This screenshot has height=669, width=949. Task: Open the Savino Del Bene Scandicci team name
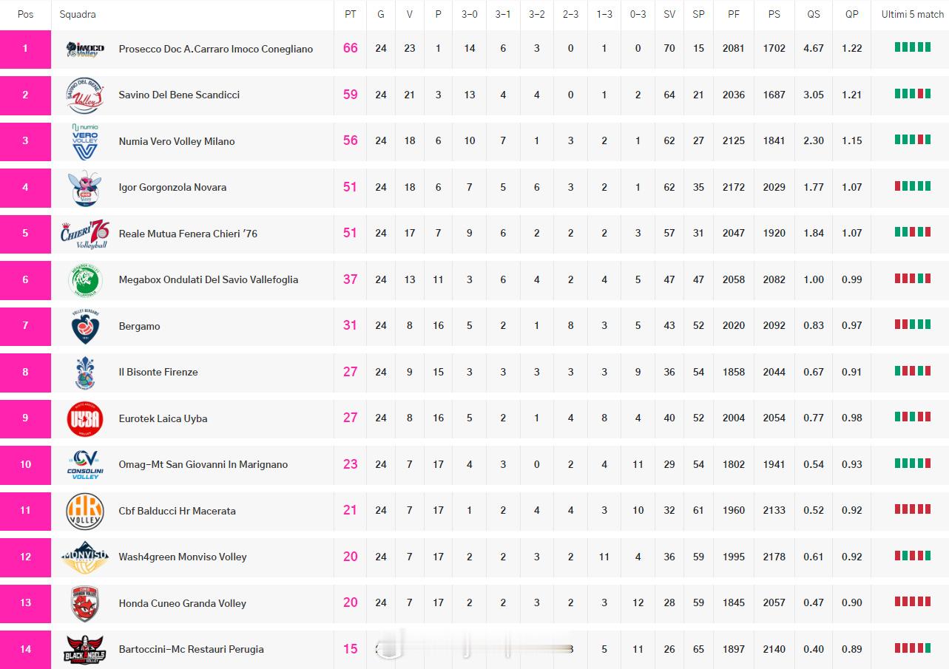[x=179, y=95]
